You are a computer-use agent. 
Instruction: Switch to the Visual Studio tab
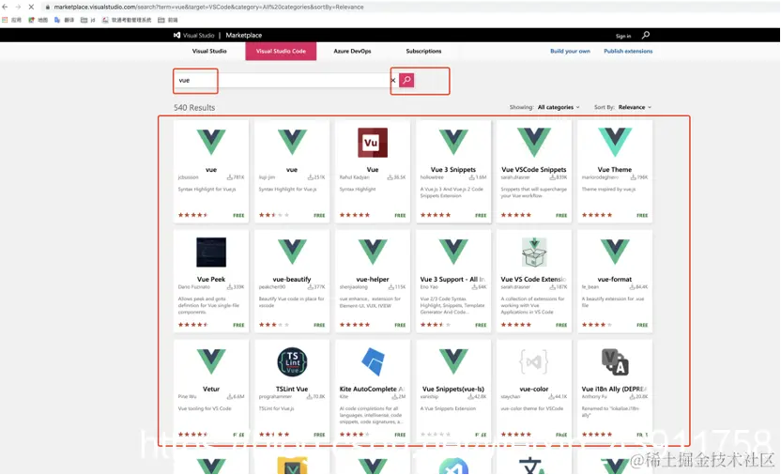(209, 52)
